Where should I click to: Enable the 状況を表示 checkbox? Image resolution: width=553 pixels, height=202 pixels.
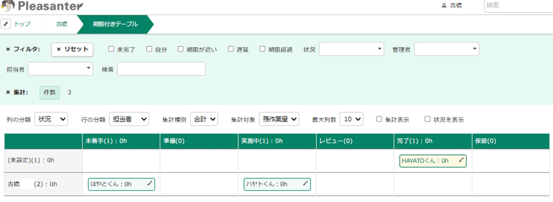pyautogui.click(x=427, y=119)
